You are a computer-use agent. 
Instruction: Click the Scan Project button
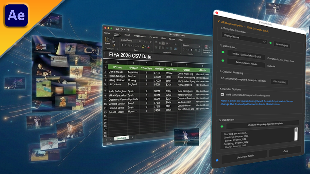pos(282,45)
